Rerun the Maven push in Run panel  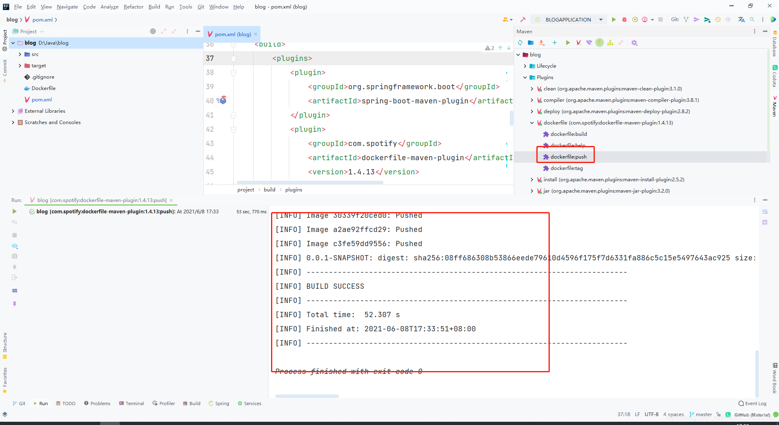tap(15, 211)
